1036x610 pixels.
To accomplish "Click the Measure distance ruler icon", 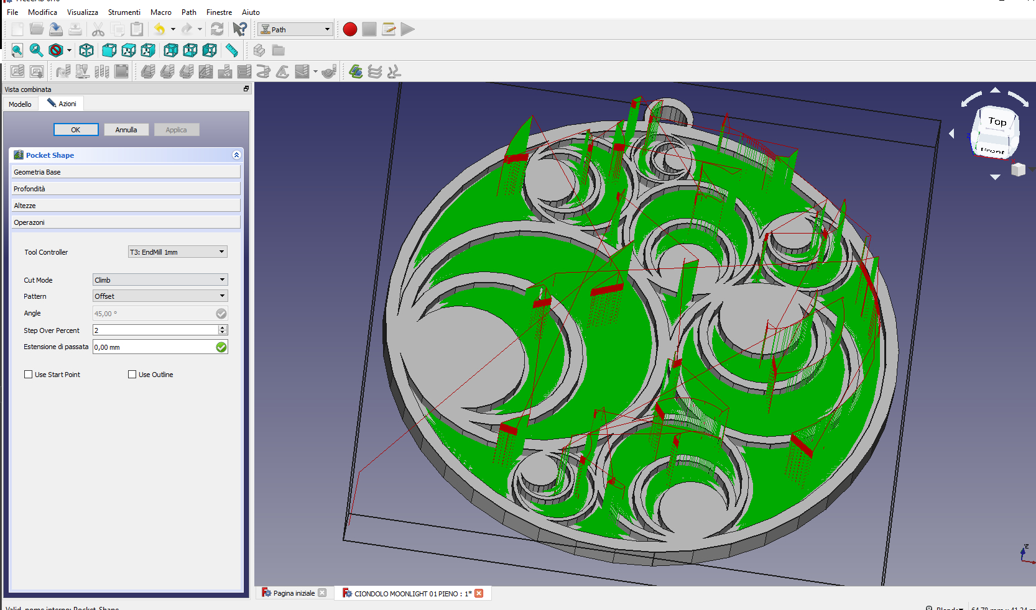I will pyautogui.click(x=231, y=50).
